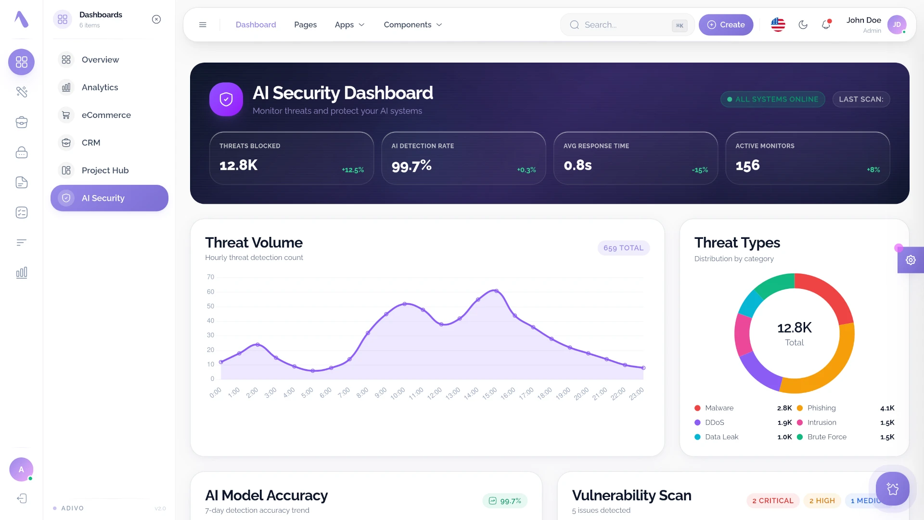This screenshot has height=520, width=924.
Task: Toggle dark mode moon icon
Action: tap(803, 25)
